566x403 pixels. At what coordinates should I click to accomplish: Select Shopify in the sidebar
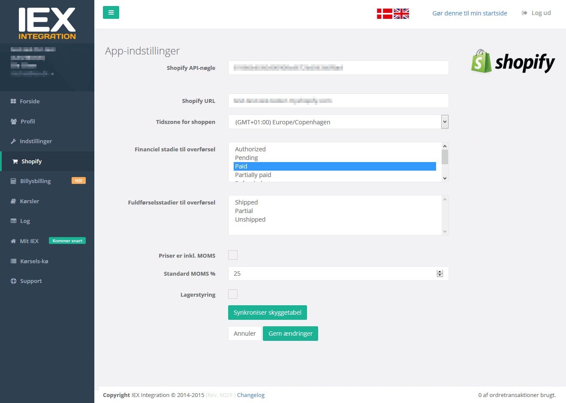click(x=47, y=161)
